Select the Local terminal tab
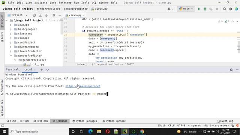The height and width of the screenshot is (135, 240). tap(28, 69)
